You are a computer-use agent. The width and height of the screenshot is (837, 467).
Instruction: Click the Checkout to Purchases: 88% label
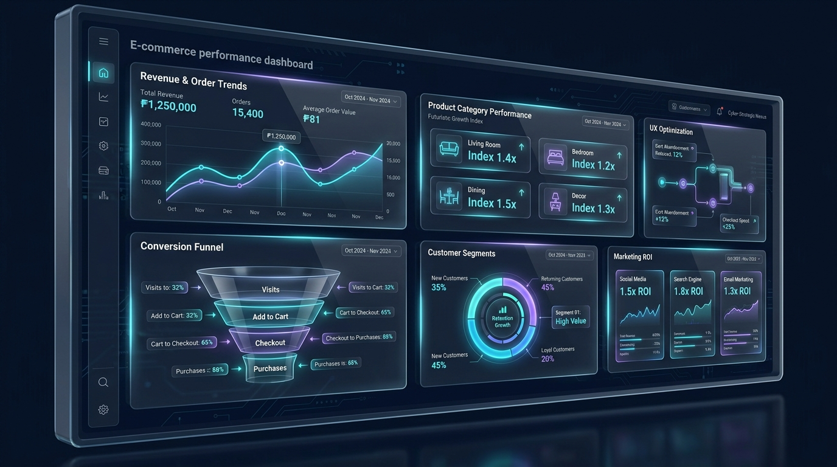pos(359,337)
